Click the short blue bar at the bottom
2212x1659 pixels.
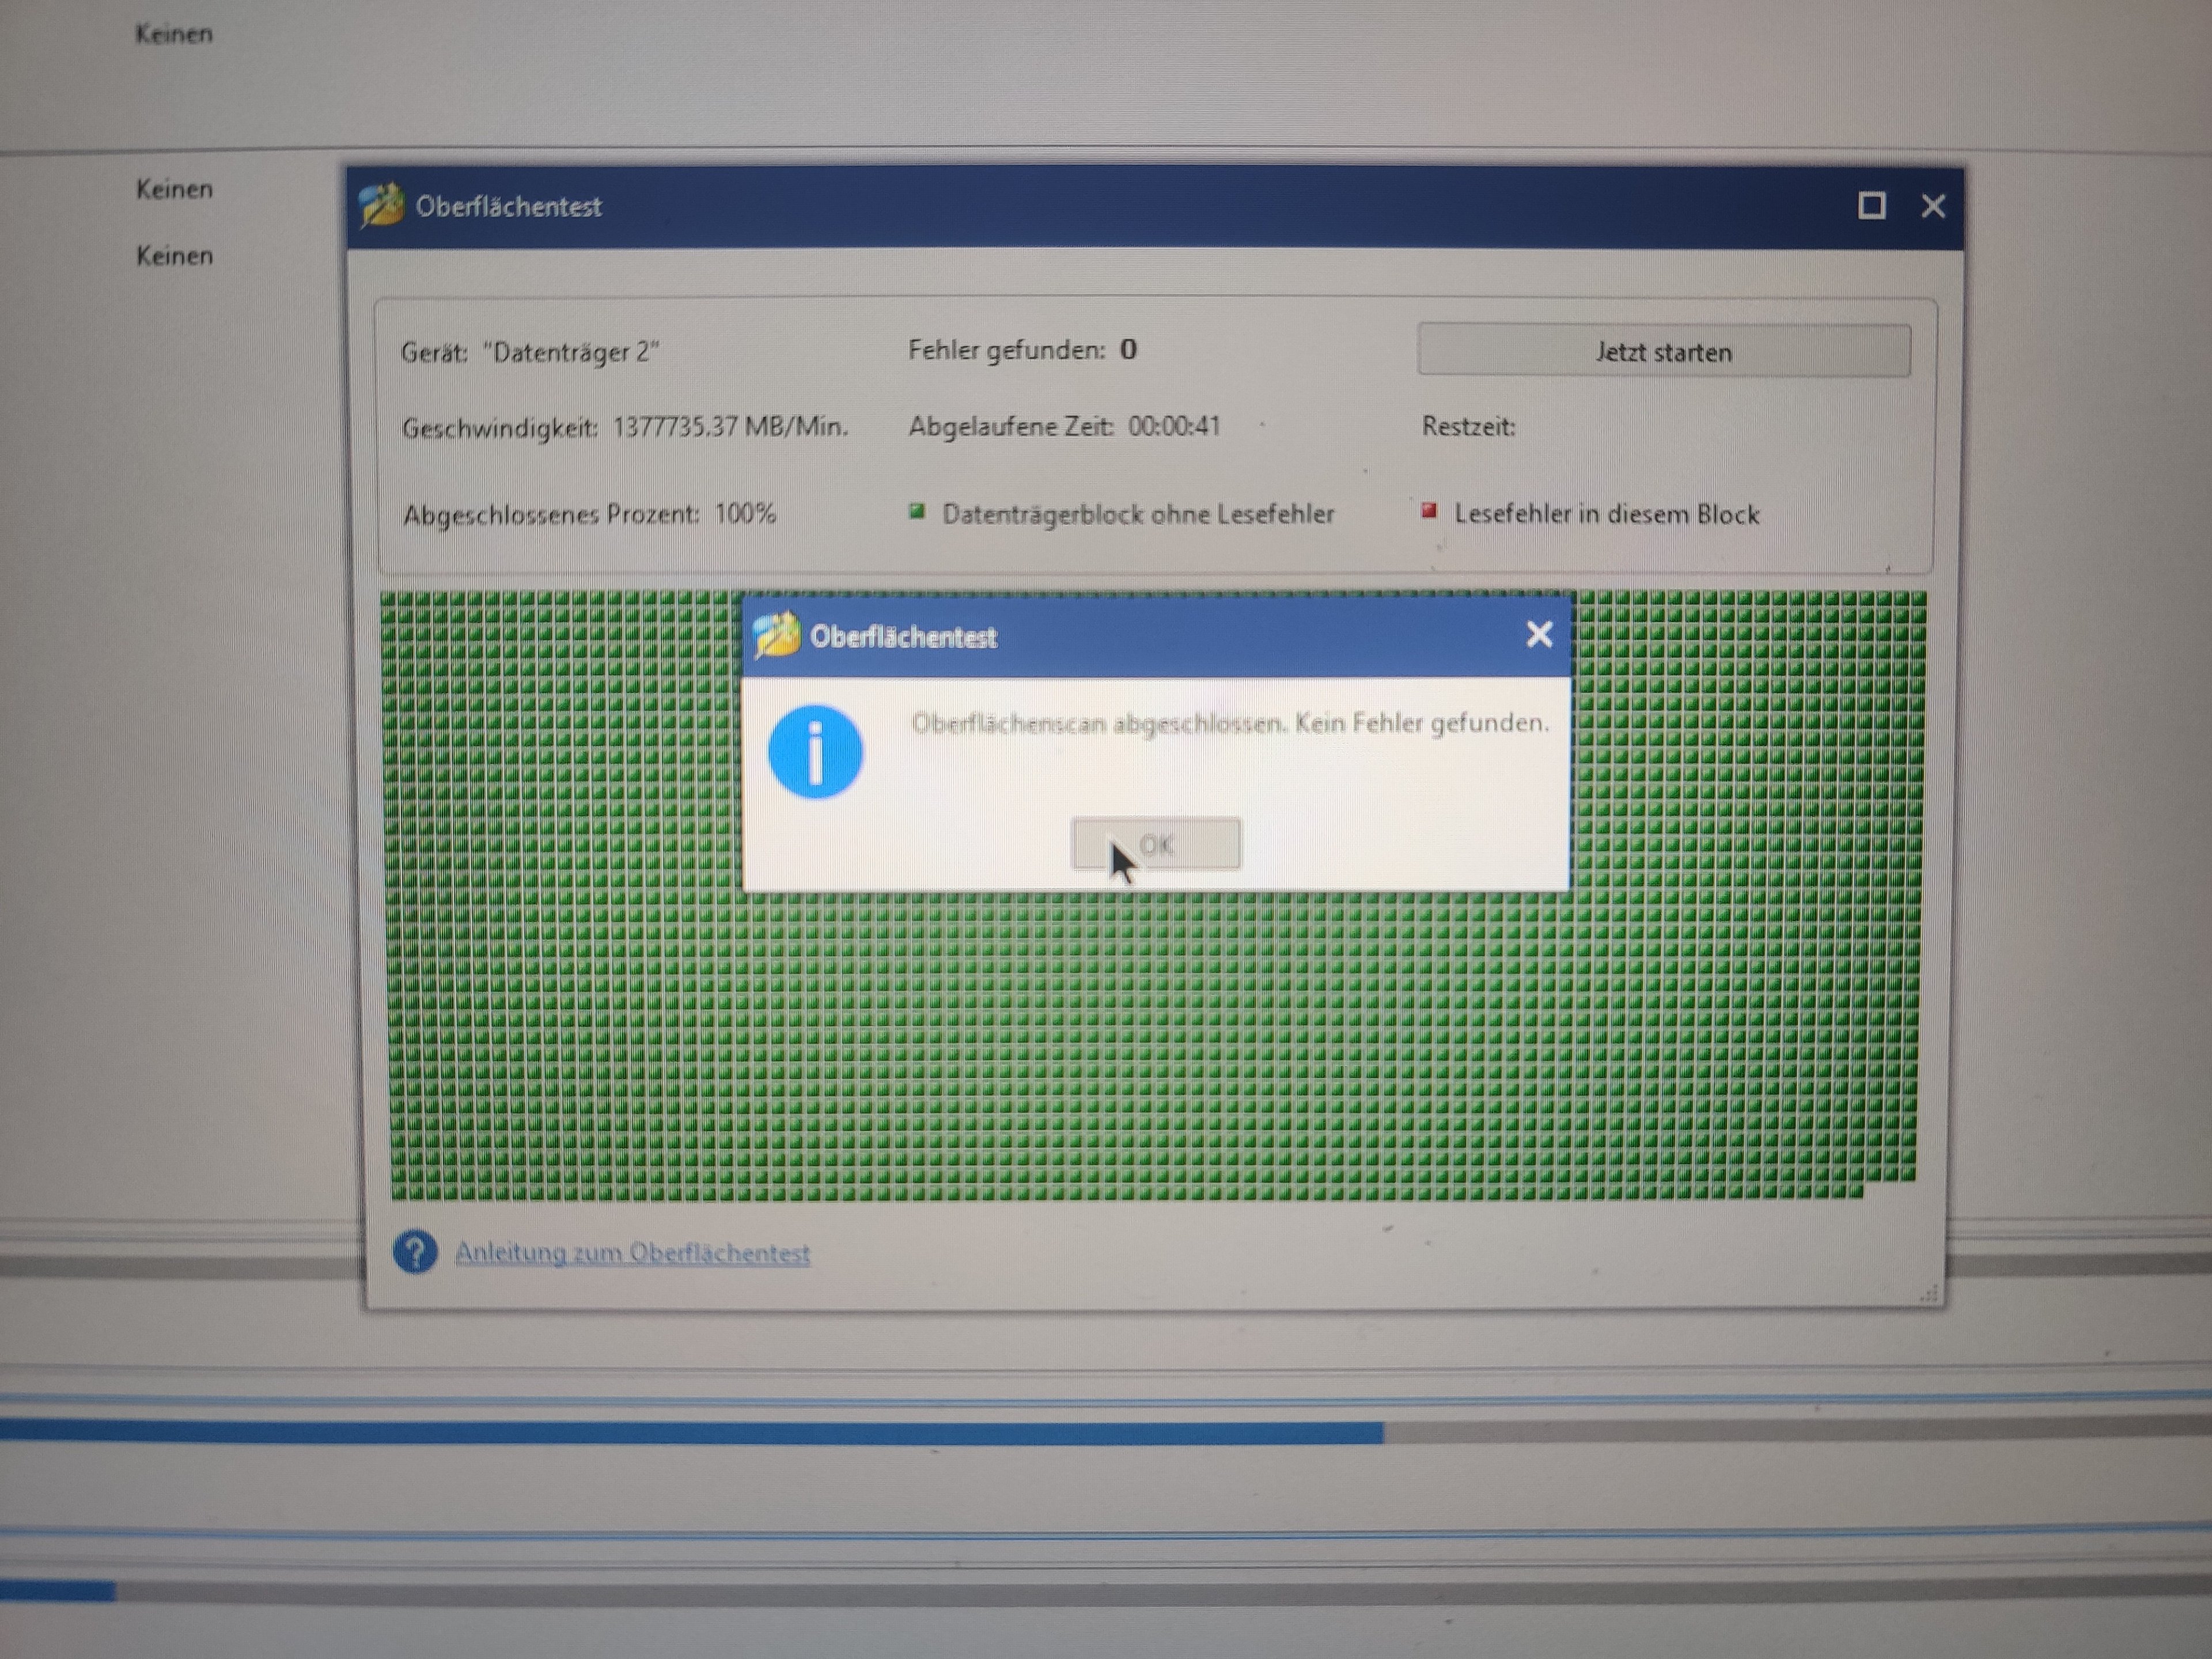coord(57,1590)
